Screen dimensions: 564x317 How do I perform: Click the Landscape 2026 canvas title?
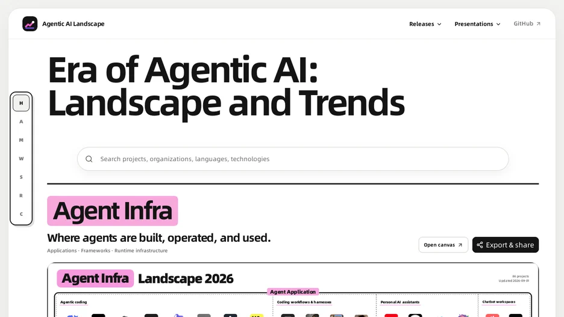point(186,279)
